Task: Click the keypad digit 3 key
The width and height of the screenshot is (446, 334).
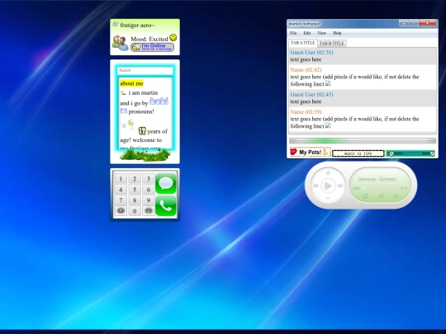Action: point(148,179)
